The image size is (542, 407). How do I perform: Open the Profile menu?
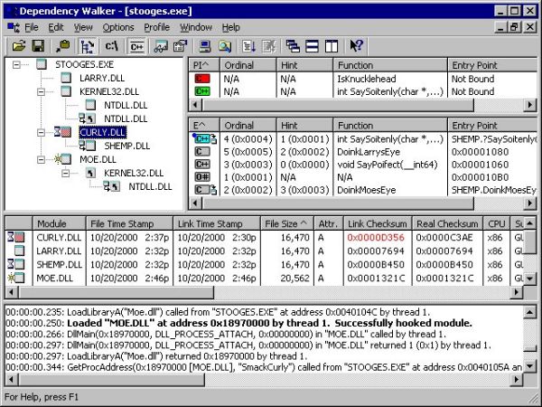point(156,27)
